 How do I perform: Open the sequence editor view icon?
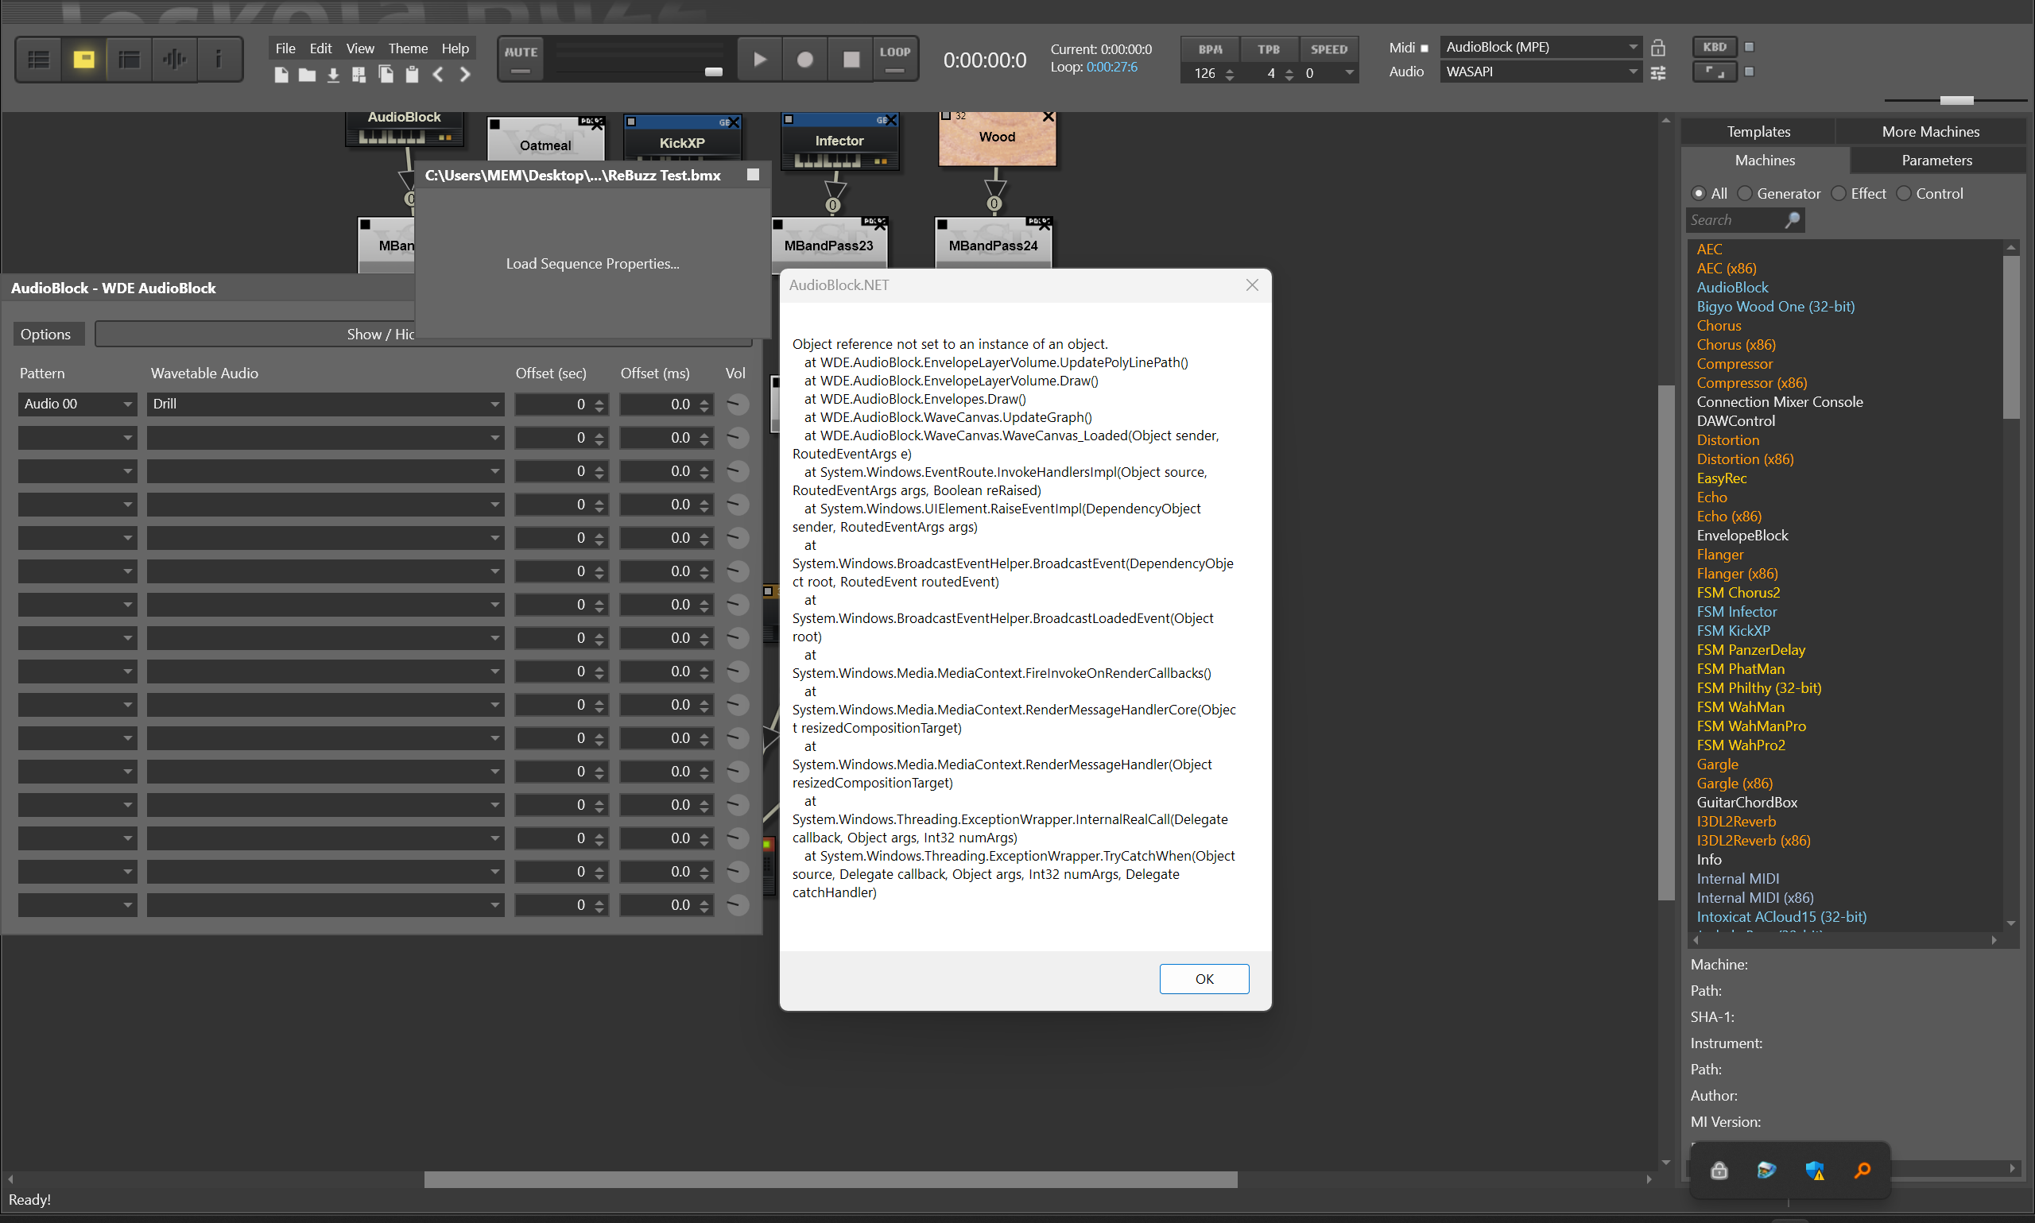tap(129, 60)
